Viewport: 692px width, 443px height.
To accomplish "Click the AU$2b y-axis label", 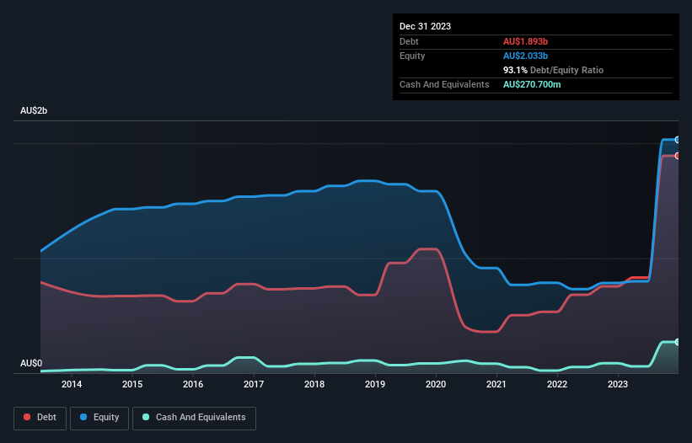I will point(34,110).
